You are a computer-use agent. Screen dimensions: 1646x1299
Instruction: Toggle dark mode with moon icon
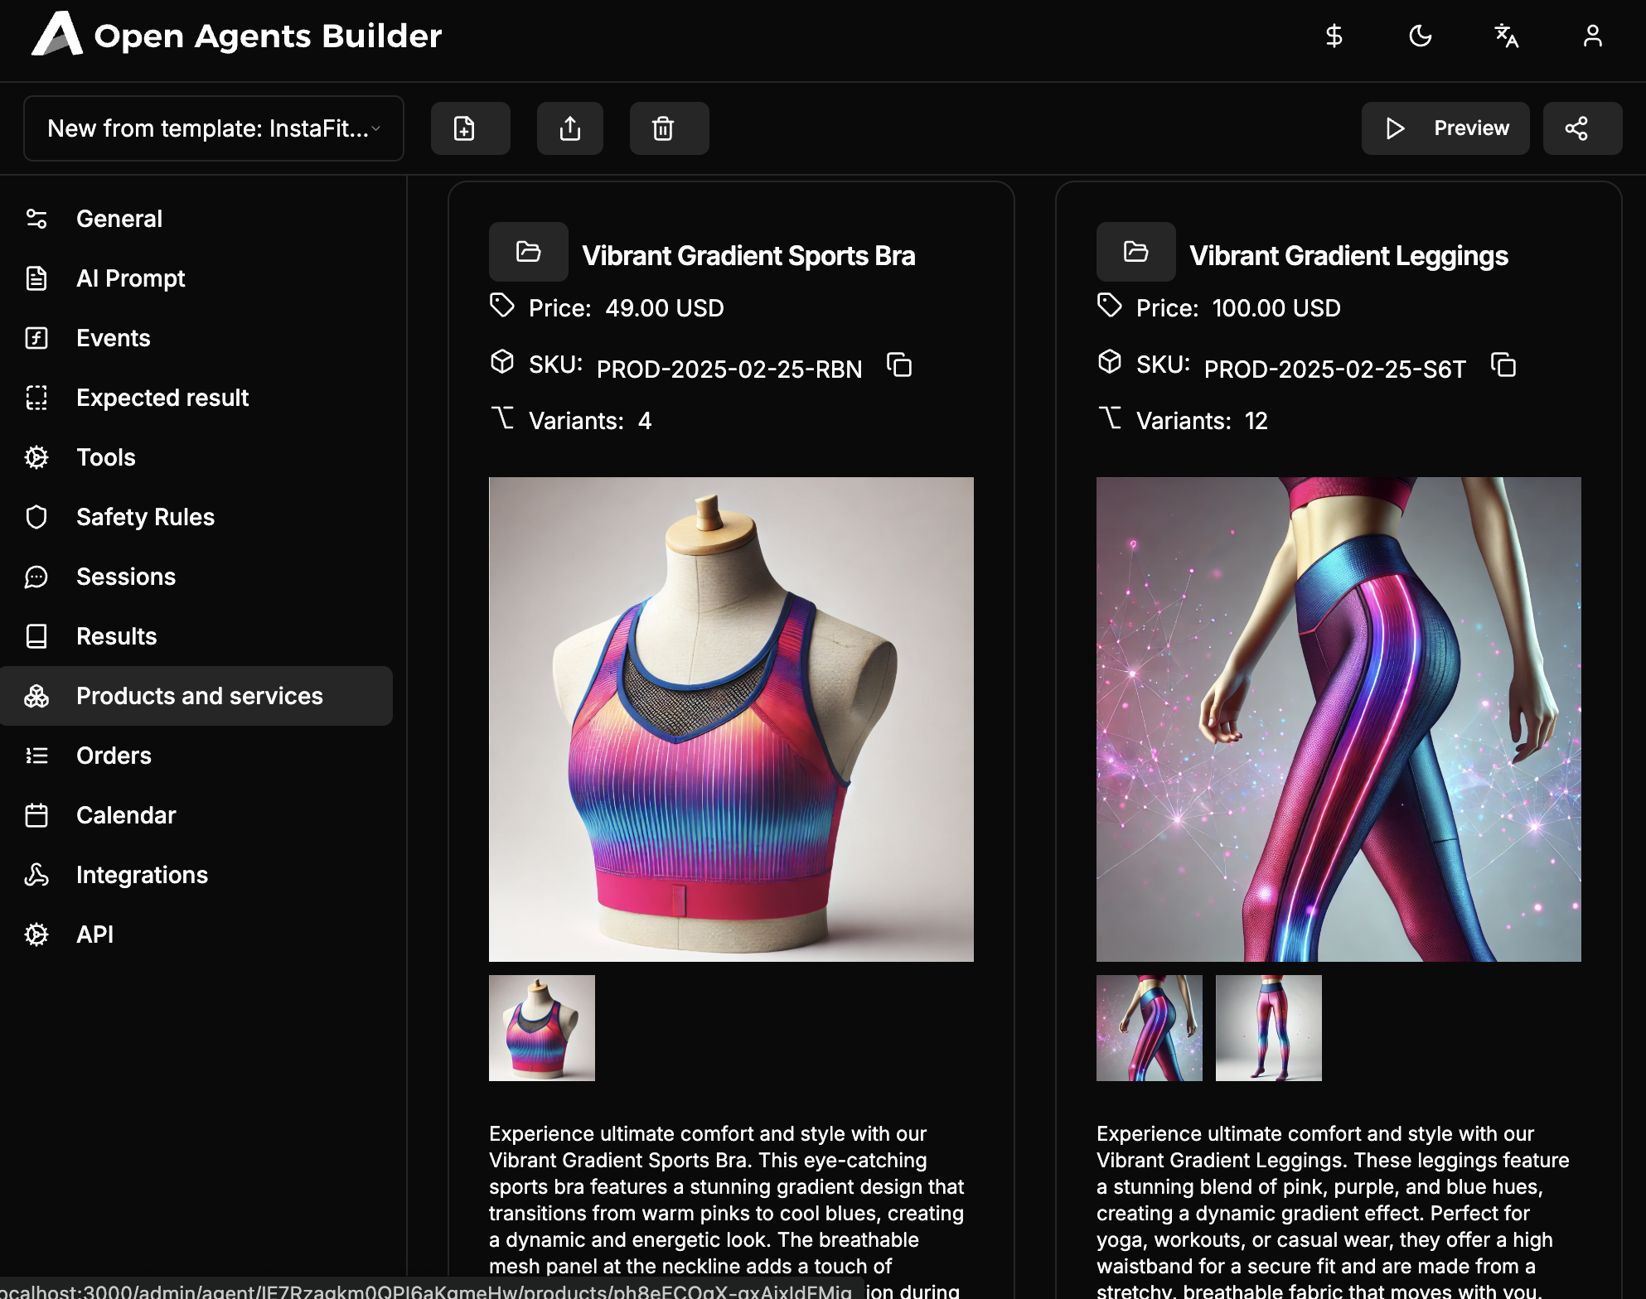(x=1420, y=36)
